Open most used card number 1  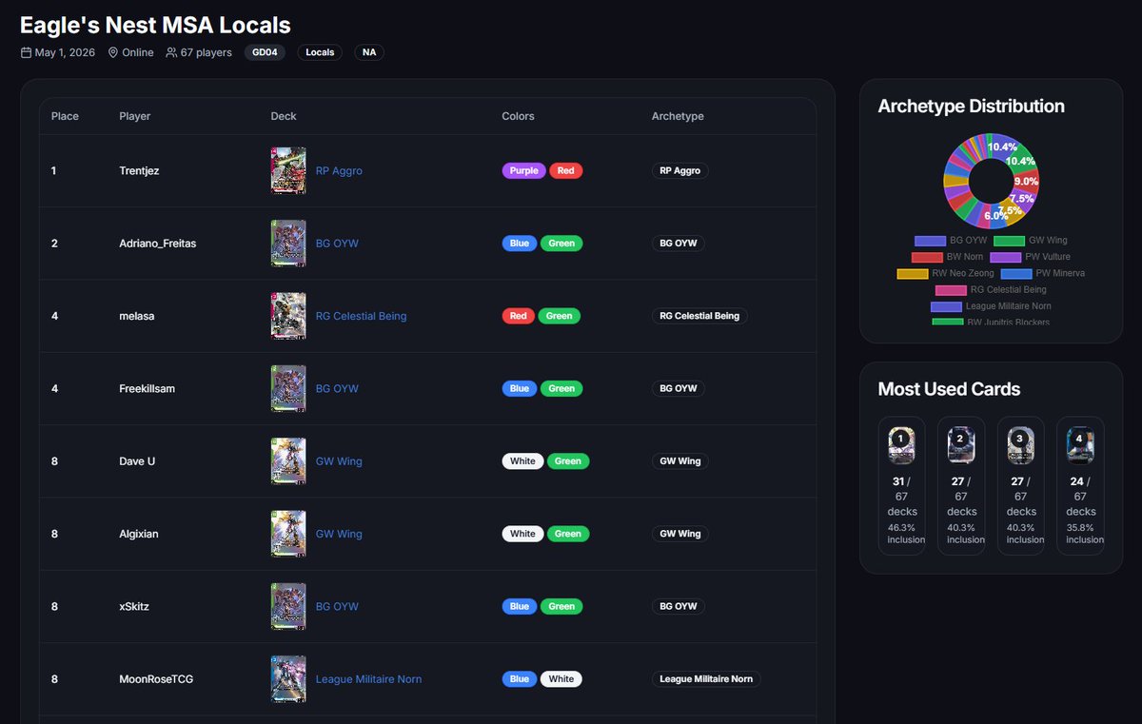click(901, 485)
